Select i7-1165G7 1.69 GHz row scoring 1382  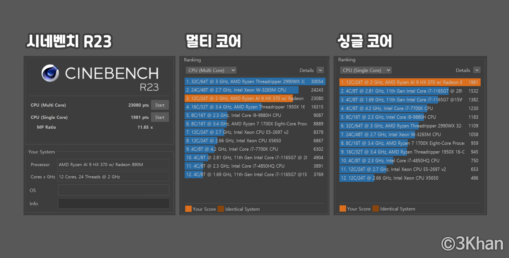[x=410, y=100]
